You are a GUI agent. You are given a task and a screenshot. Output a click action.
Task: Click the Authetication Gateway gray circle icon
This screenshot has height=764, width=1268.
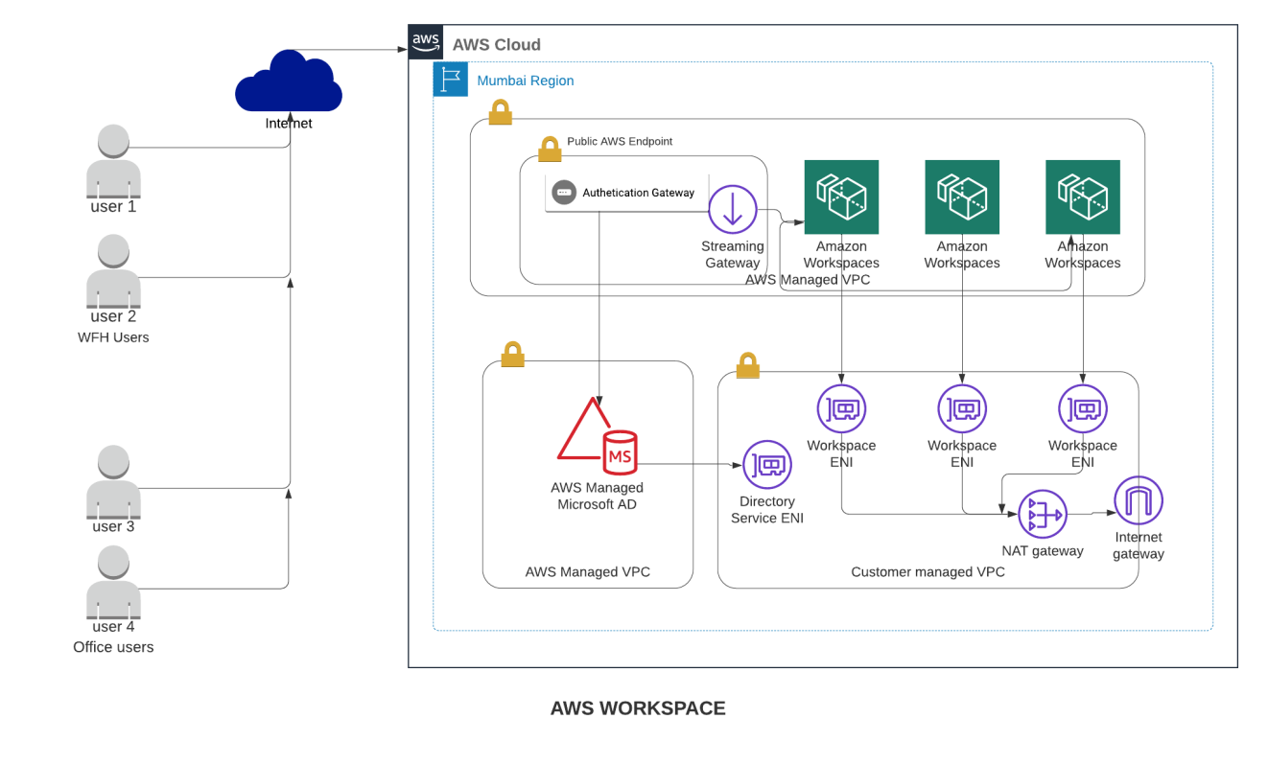564,193
